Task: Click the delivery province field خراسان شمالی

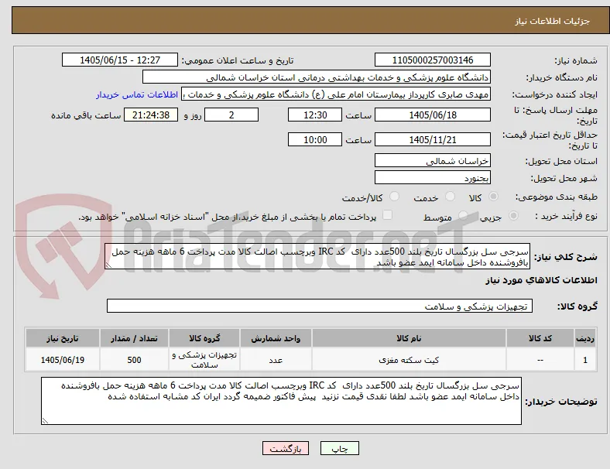Action: pyautogui.click(x=433, y=161)
